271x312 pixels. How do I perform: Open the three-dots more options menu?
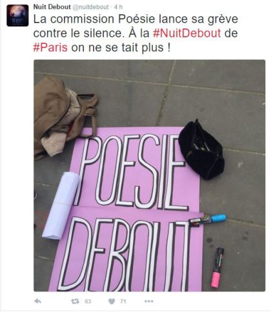point(149,301)
